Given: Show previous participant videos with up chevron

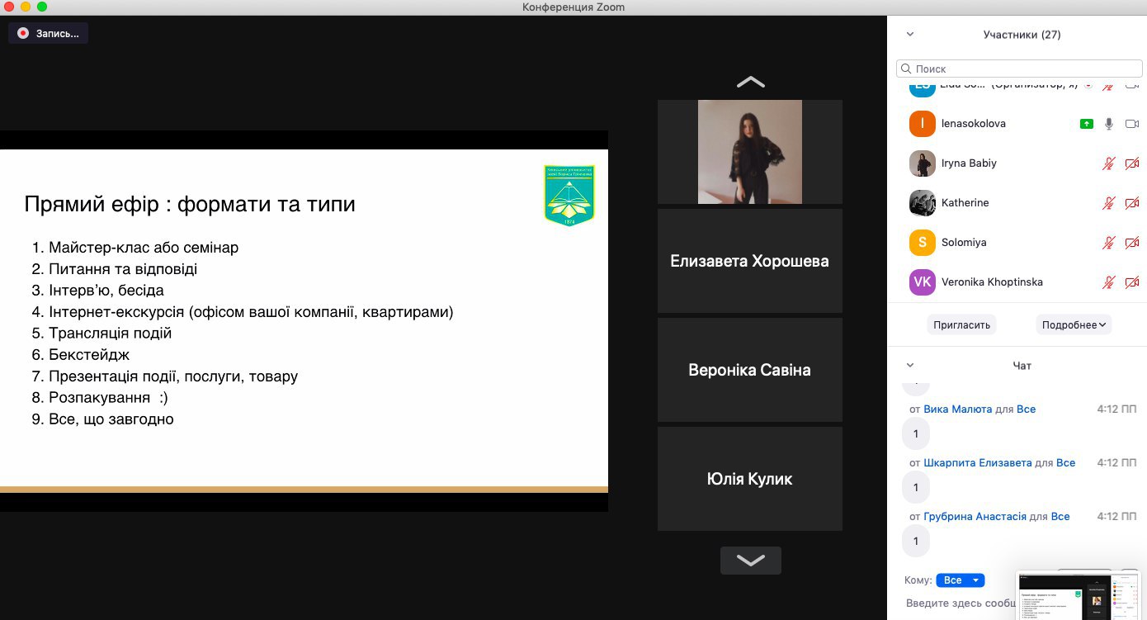Looking at the screenshot, I should point(750,82).
